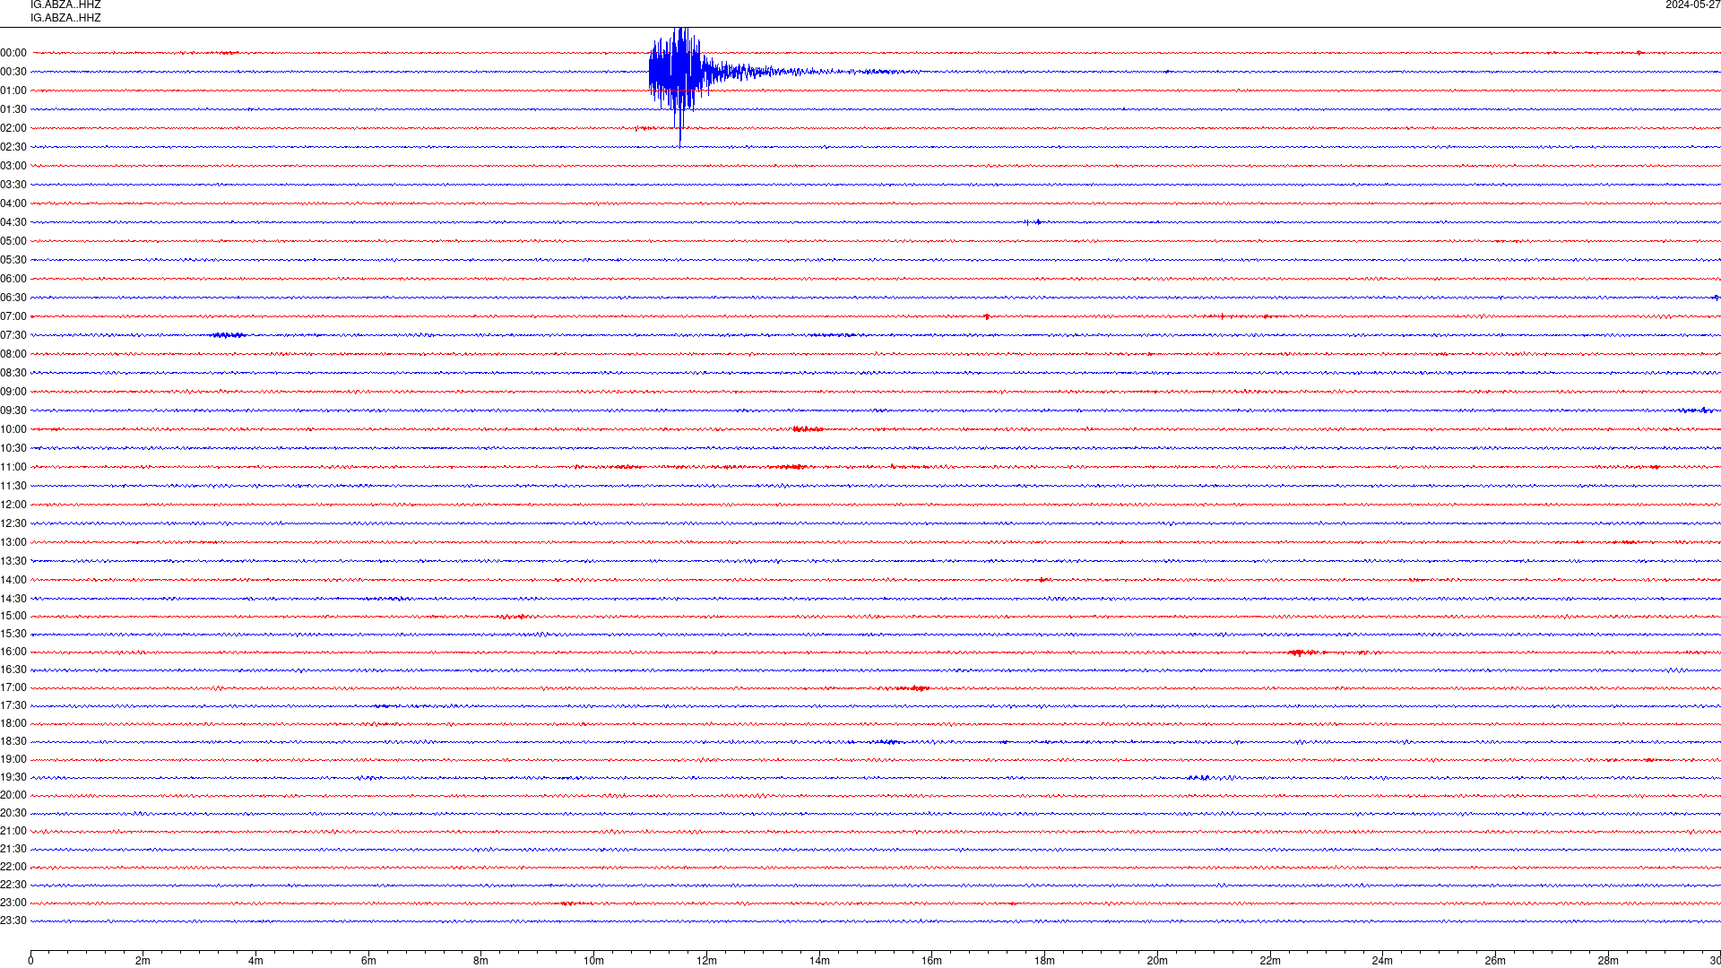
Task: Click the 0 origin tick on time axis
Action: 30,961
